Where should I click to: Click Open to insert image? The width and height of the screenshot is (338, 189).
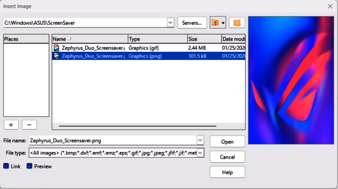pyautogui.click(x=228, y=142)
